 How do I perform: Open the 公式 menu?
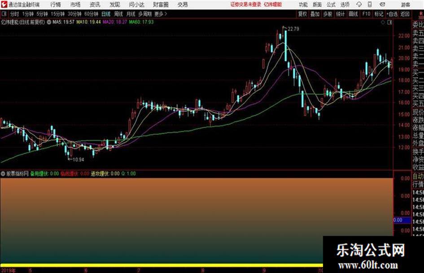click(x=331, y=4)
